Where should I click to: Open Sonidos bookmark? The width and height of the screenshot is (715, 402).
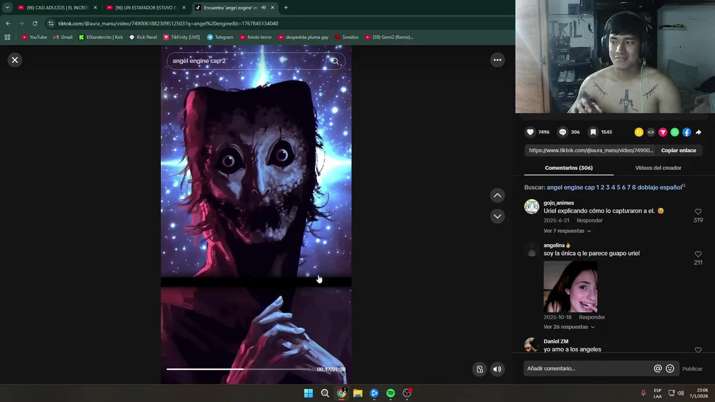[346, 37]
